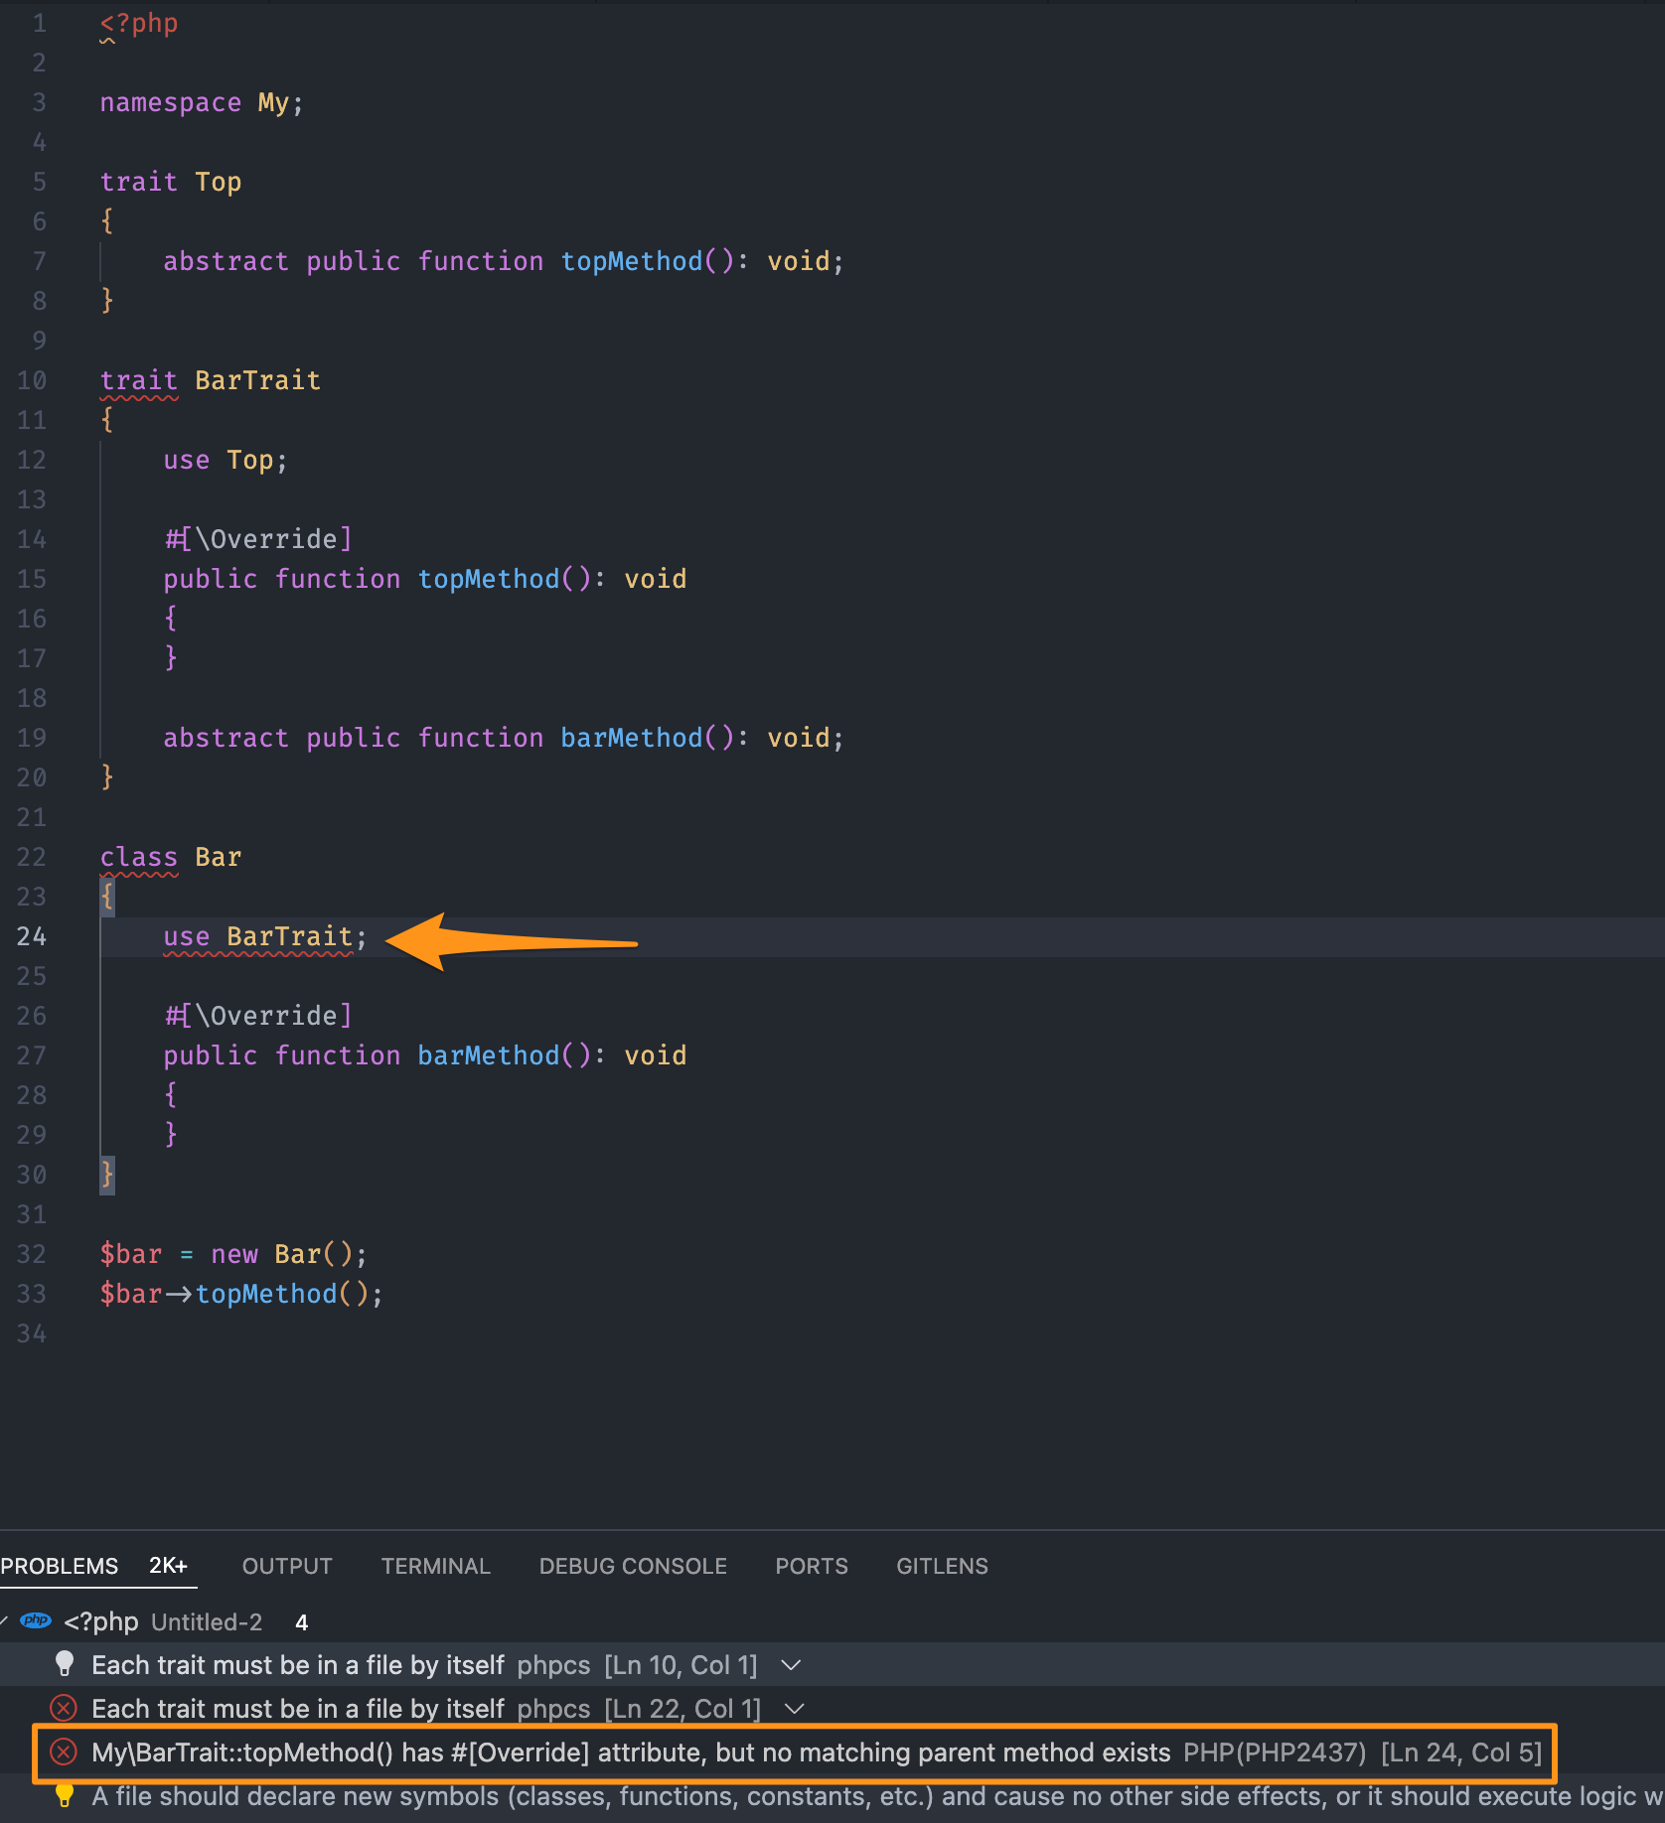Viewport: 1665px width, 1823px height.
Task: Click the PHP file icon in Problems list
Action: coord(36,1621)
